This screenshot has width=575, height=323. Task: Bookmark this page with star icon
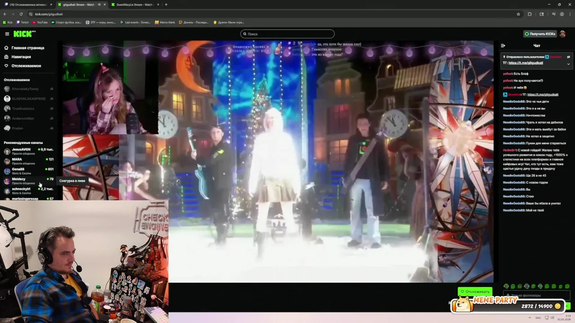point(518,14)
